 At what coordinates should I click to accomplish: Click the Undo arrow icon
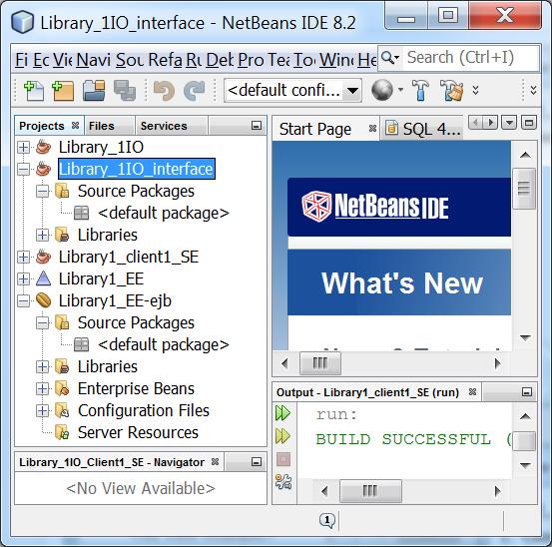[164, 91]
